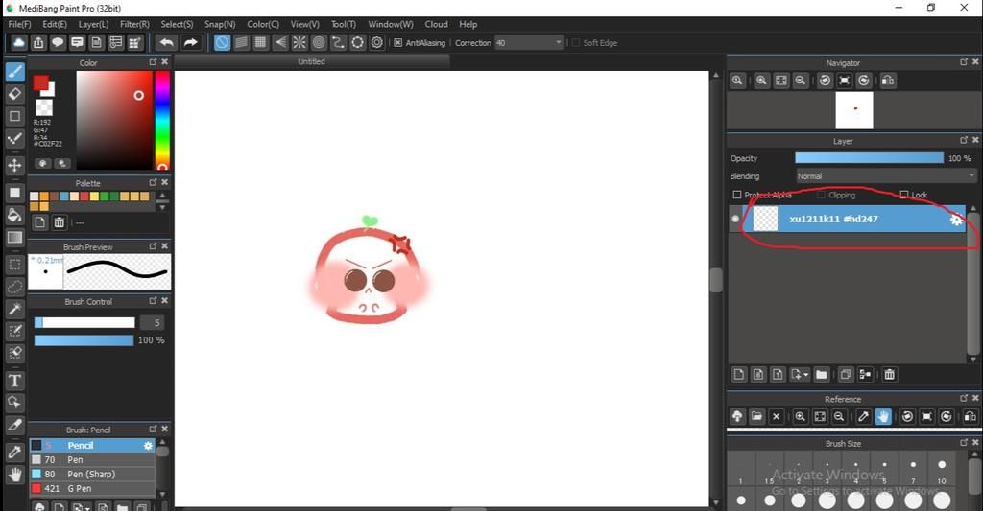Open the Cloud menu
Image resolution: width=983 pixels, height=511 pixels.
click(x=437, y=24)
